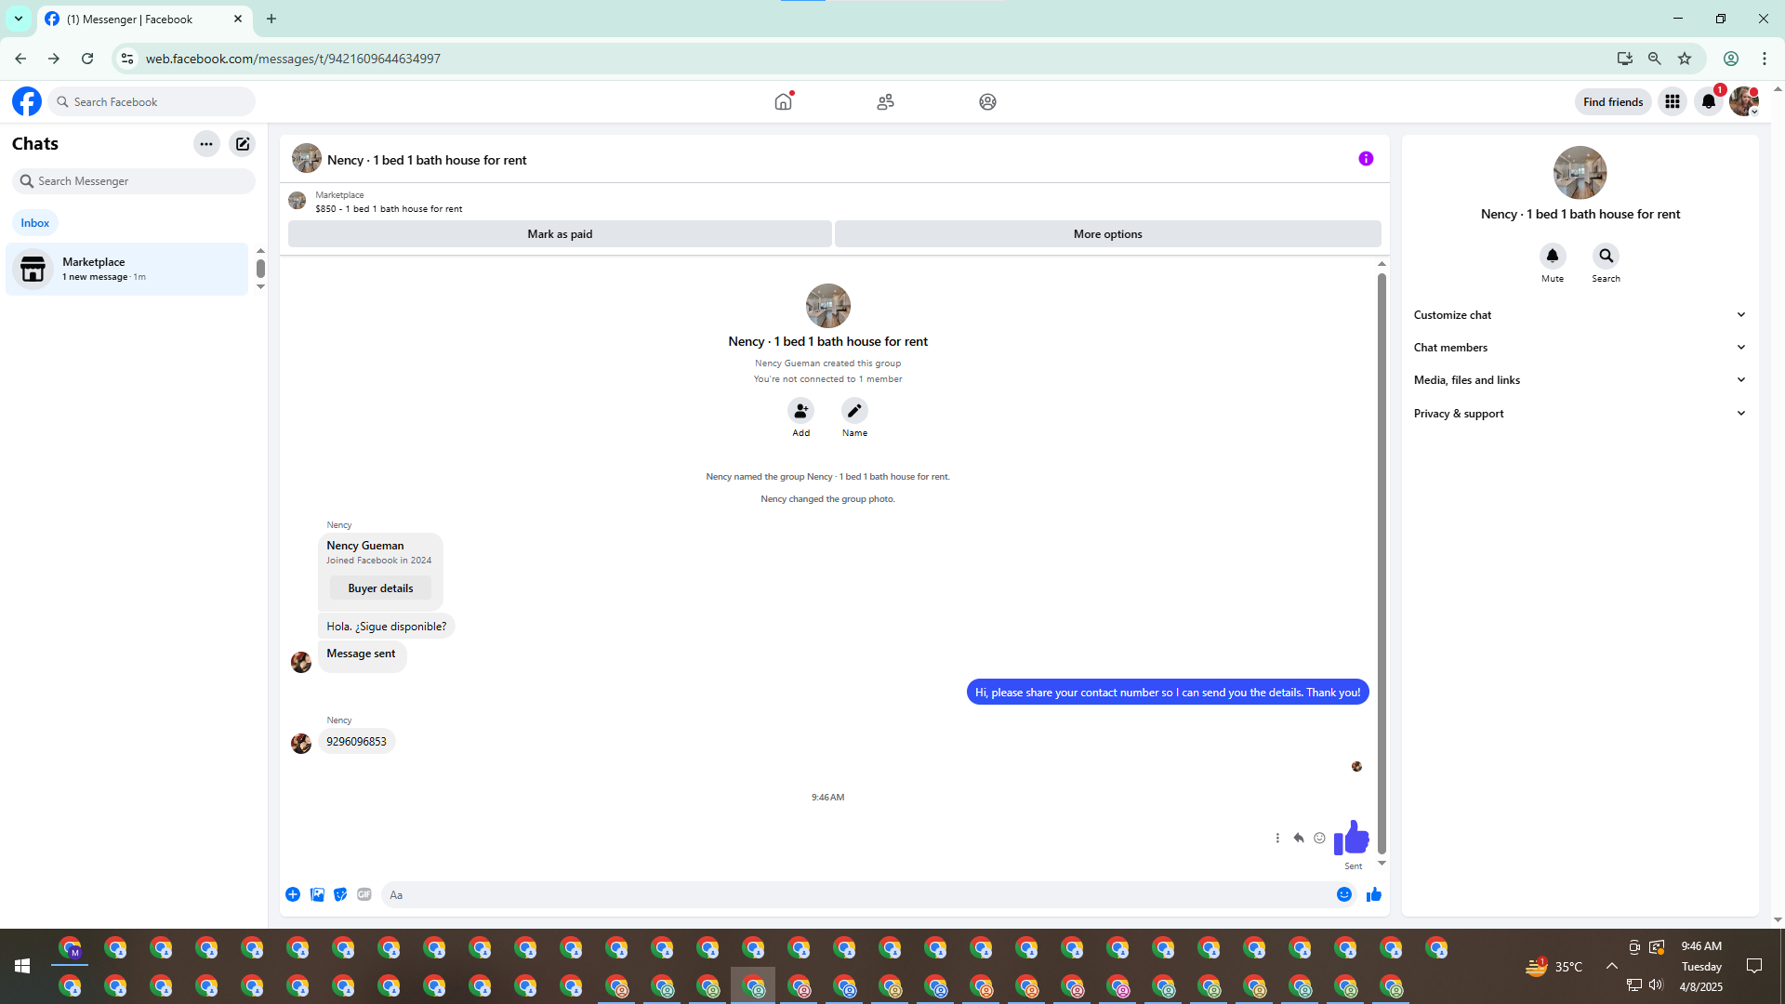
Task: Click the reply arrow beside thumbs-up
Action: (x=1299, y=838)
